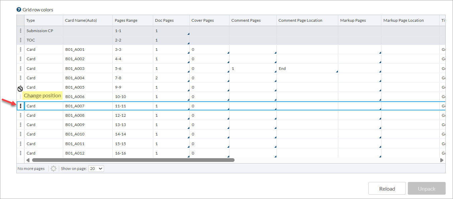Click the Pages Range column header
This screenshot has height=199, width=453.
pyautogui.click(x=133, y=20)
